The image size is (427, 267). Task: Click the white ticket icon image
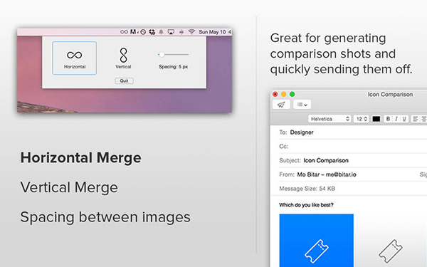click(x=391, y=251)
